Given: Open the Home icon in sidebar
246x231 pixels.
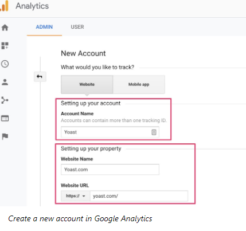Looking at the screenshot, I should click(x=5, y=28).
